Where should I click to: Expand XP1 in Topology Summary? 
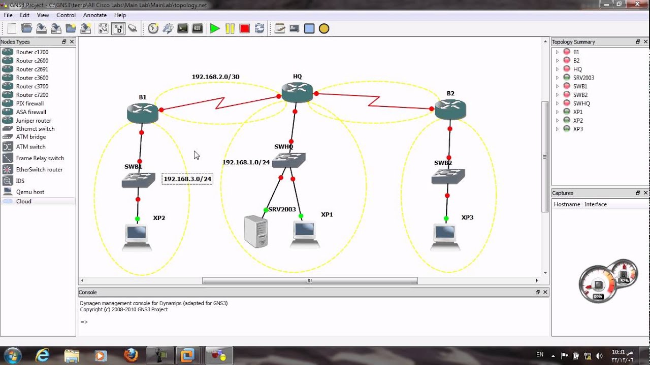point(557,112)
